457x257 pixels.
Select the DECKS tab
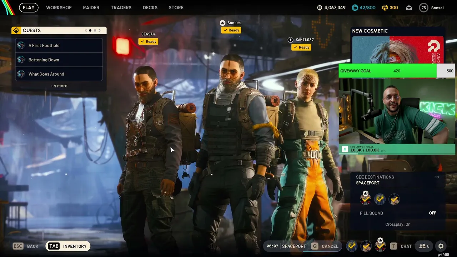coord(150,7)
